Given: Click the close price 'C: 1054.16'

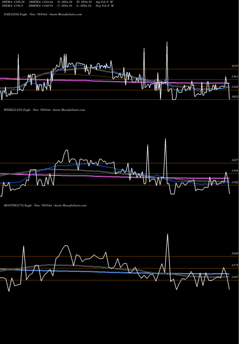Looking at the screenshot, I should 65,6.
